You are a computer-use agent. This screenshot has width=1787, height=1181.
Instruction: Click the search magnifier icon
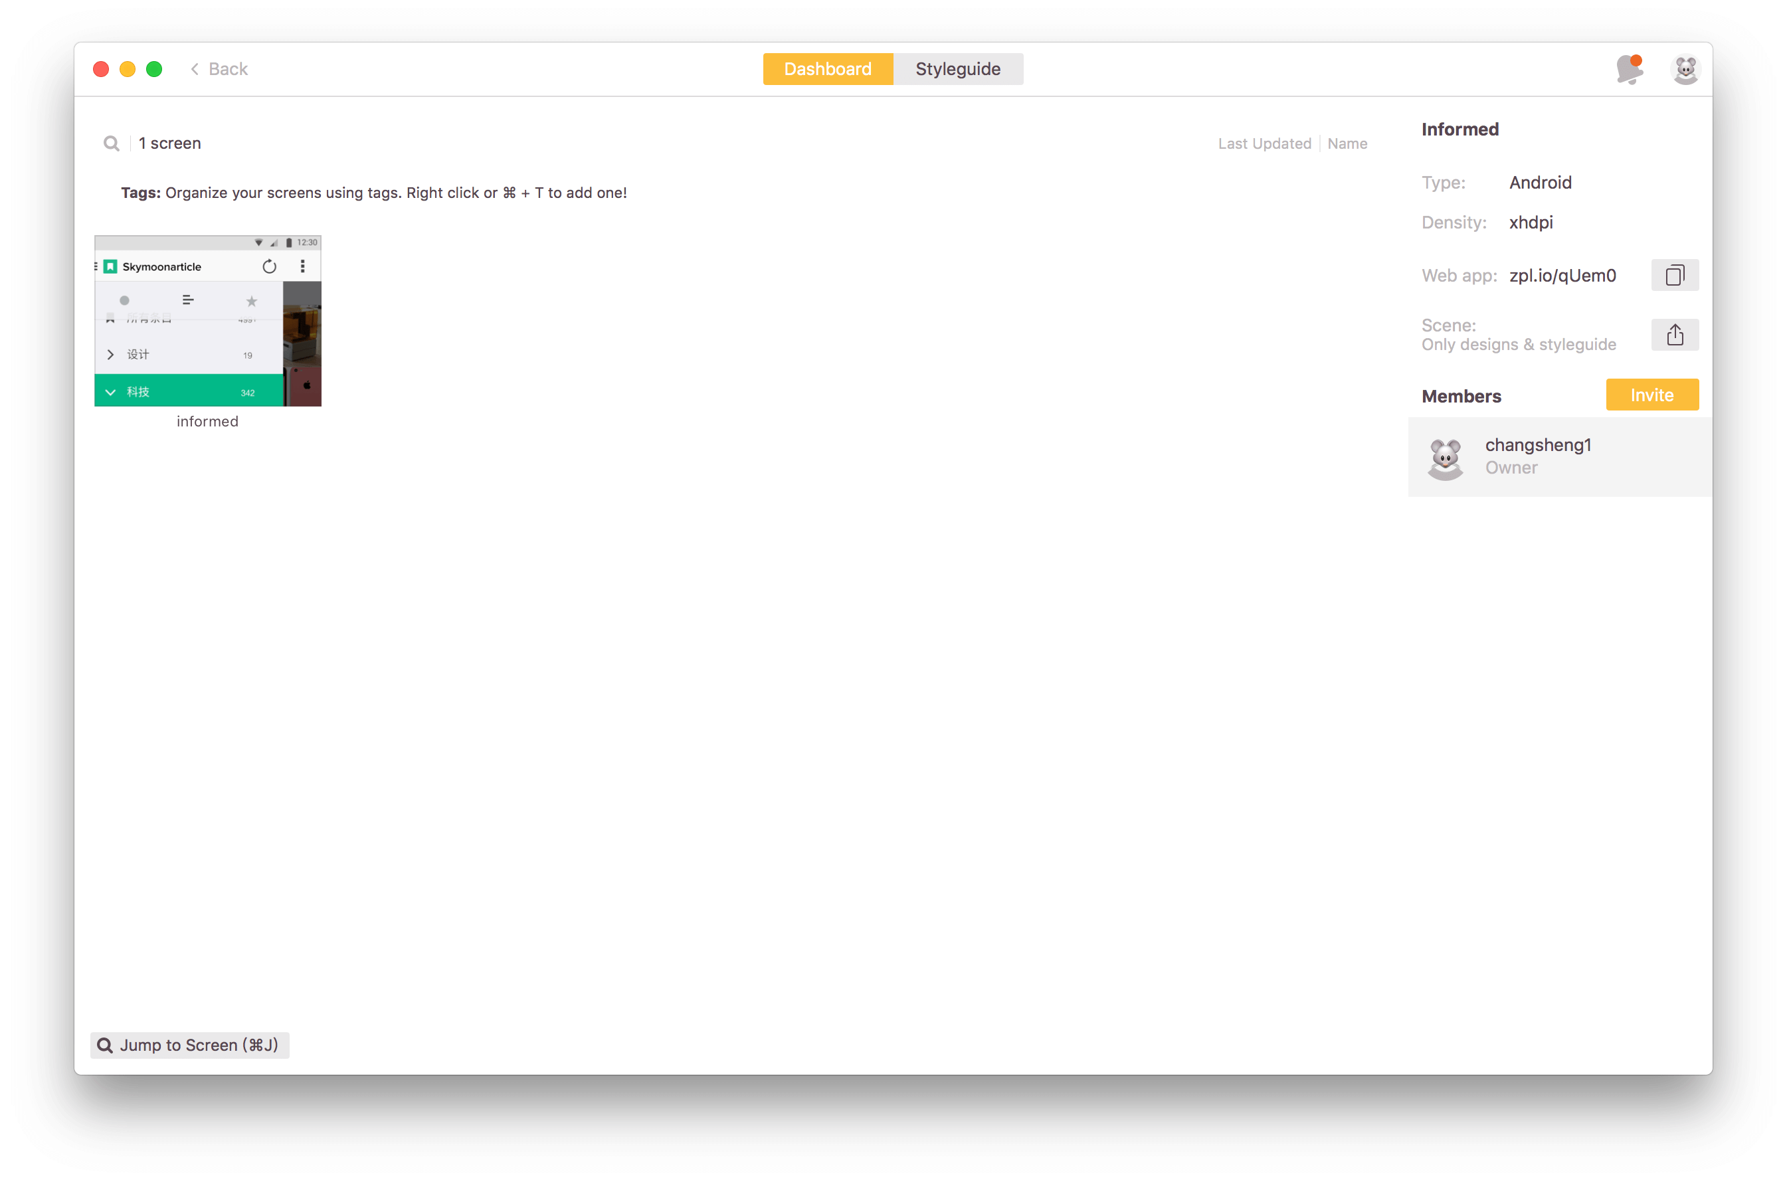pos(112,143)
